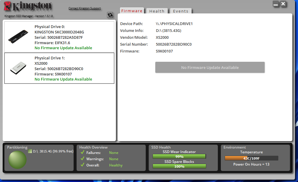Screen dimensions: 298x182
Task: Click the Serial Number label
Action: click(x=134, y=44)
